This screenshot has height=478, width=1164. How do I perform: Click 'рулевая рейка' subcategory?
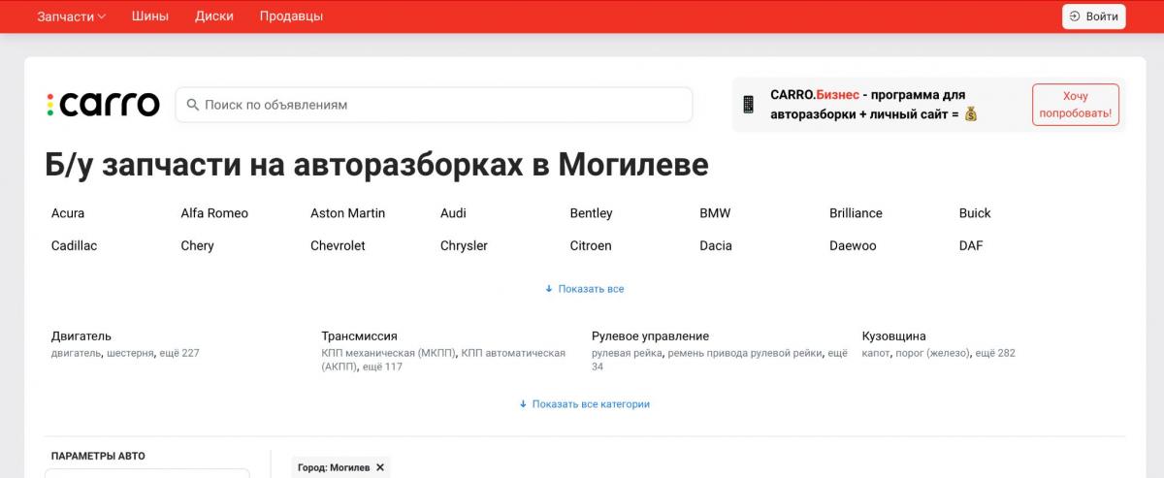click(628, 353)
